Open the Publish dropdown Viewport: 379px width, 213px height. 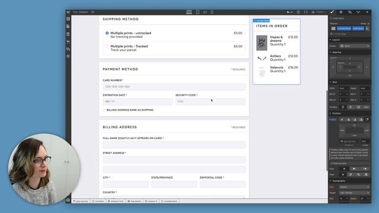tap(319, 12)
